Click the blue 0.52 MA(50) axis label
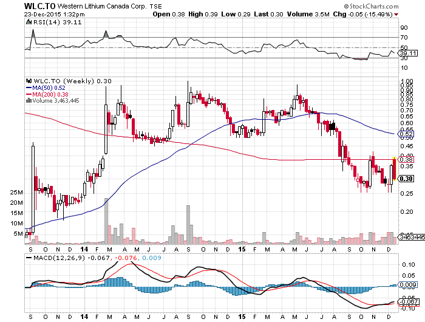 pos(406,134)
